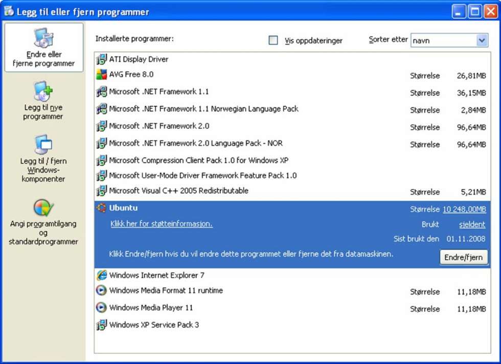Viewport: 501px width, 364px height.
Task: Select 'Microsoft Compression Client Pack 1.0 for Windows XP'
Action: tap(199, 161)
